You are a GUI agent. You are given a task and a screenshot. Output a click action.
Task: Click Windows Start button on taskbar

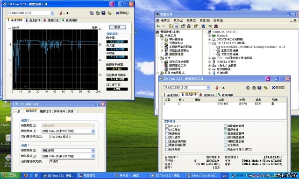coord(10,175)
